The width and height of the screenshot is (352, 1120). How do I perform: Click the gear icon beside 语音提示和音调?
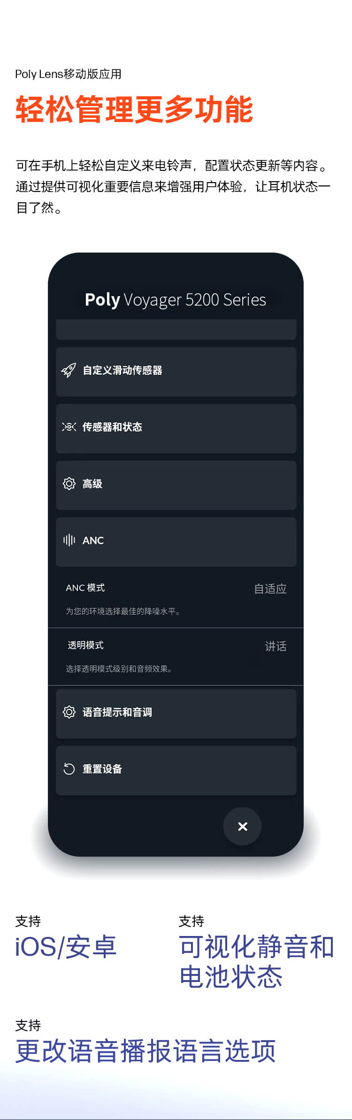[69, 713]
